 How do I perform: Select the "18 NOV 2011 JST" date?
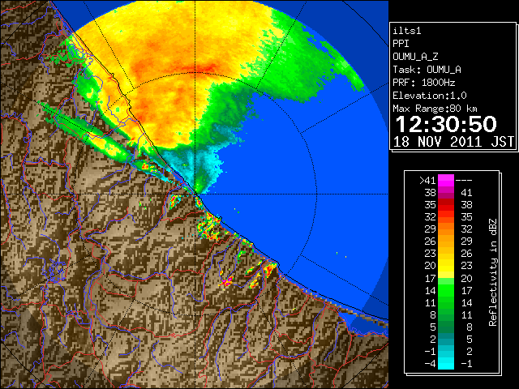(453, 142)
